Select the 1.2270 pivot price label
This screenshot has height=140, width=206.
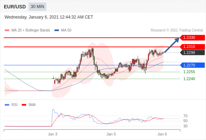pos(192,65)
